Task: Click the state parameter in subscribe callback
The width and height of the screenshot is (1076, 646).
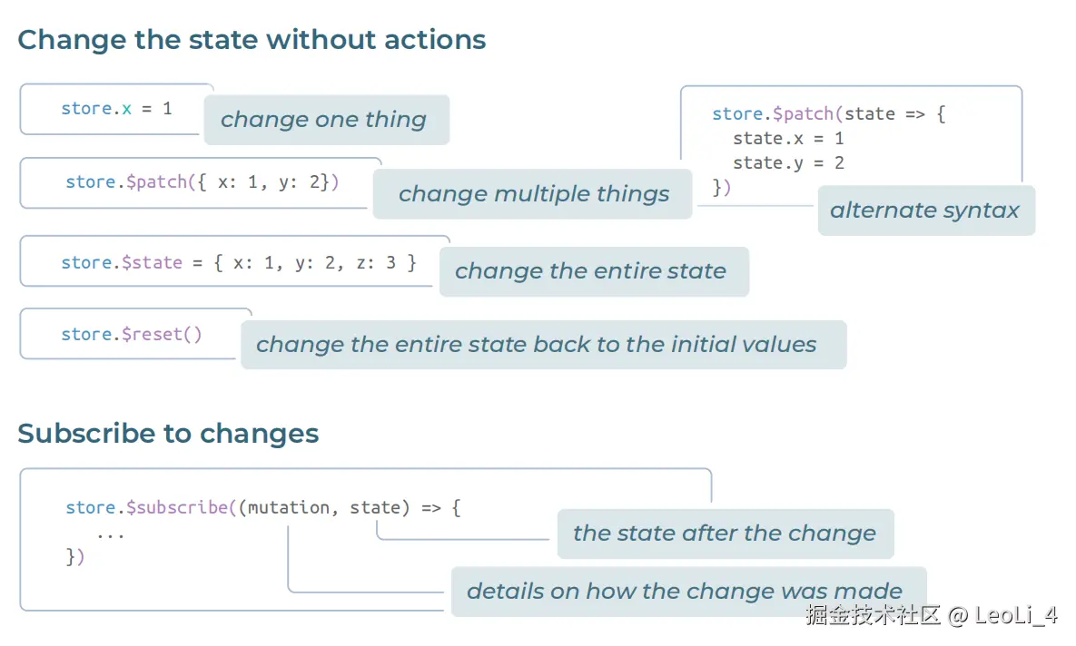Action: (x=375, y=508)
